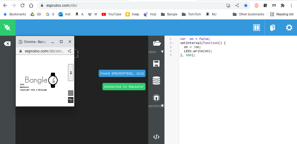The image size is (297, 144).
Task: Open device storage database icon
Action: (156, 81)
